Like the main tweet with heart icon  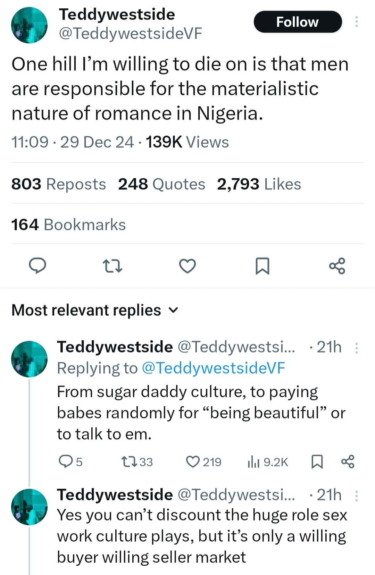pyautogui.click(x=187, y=267)
